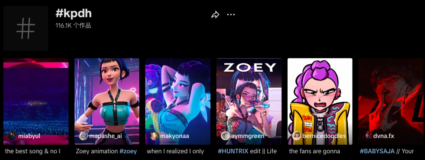Open the ZOEY titled edit video

pyautogui.click(x=249, y=101)
